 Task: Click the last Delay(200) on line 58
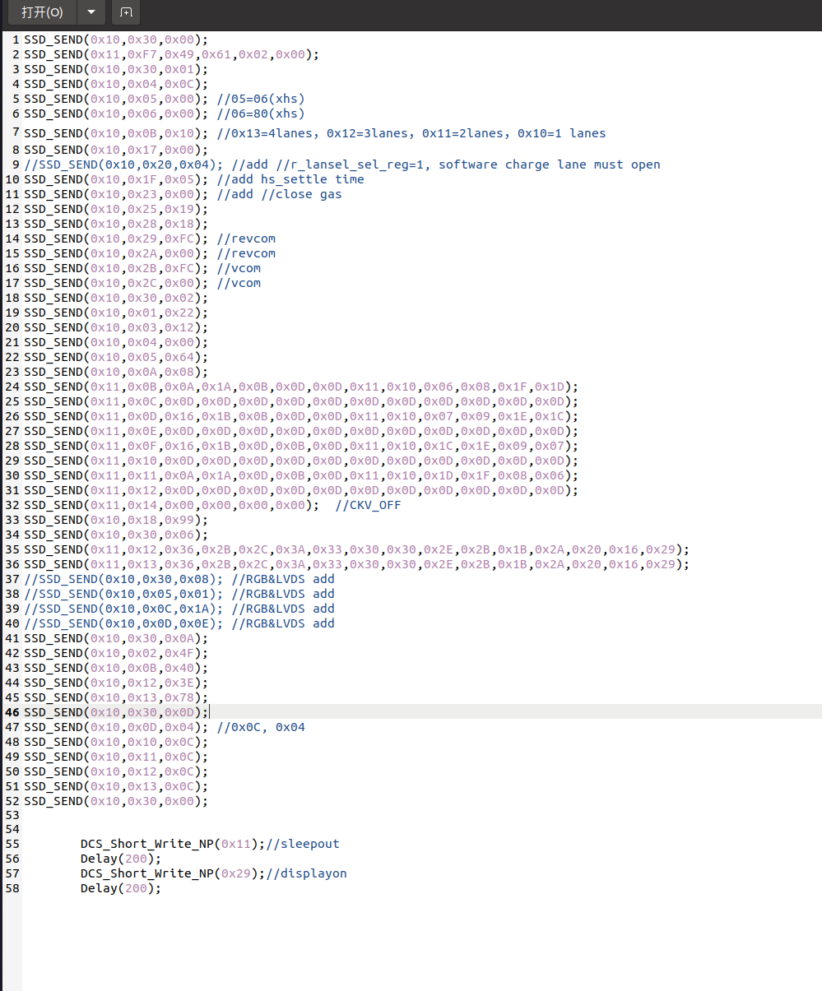120,888
